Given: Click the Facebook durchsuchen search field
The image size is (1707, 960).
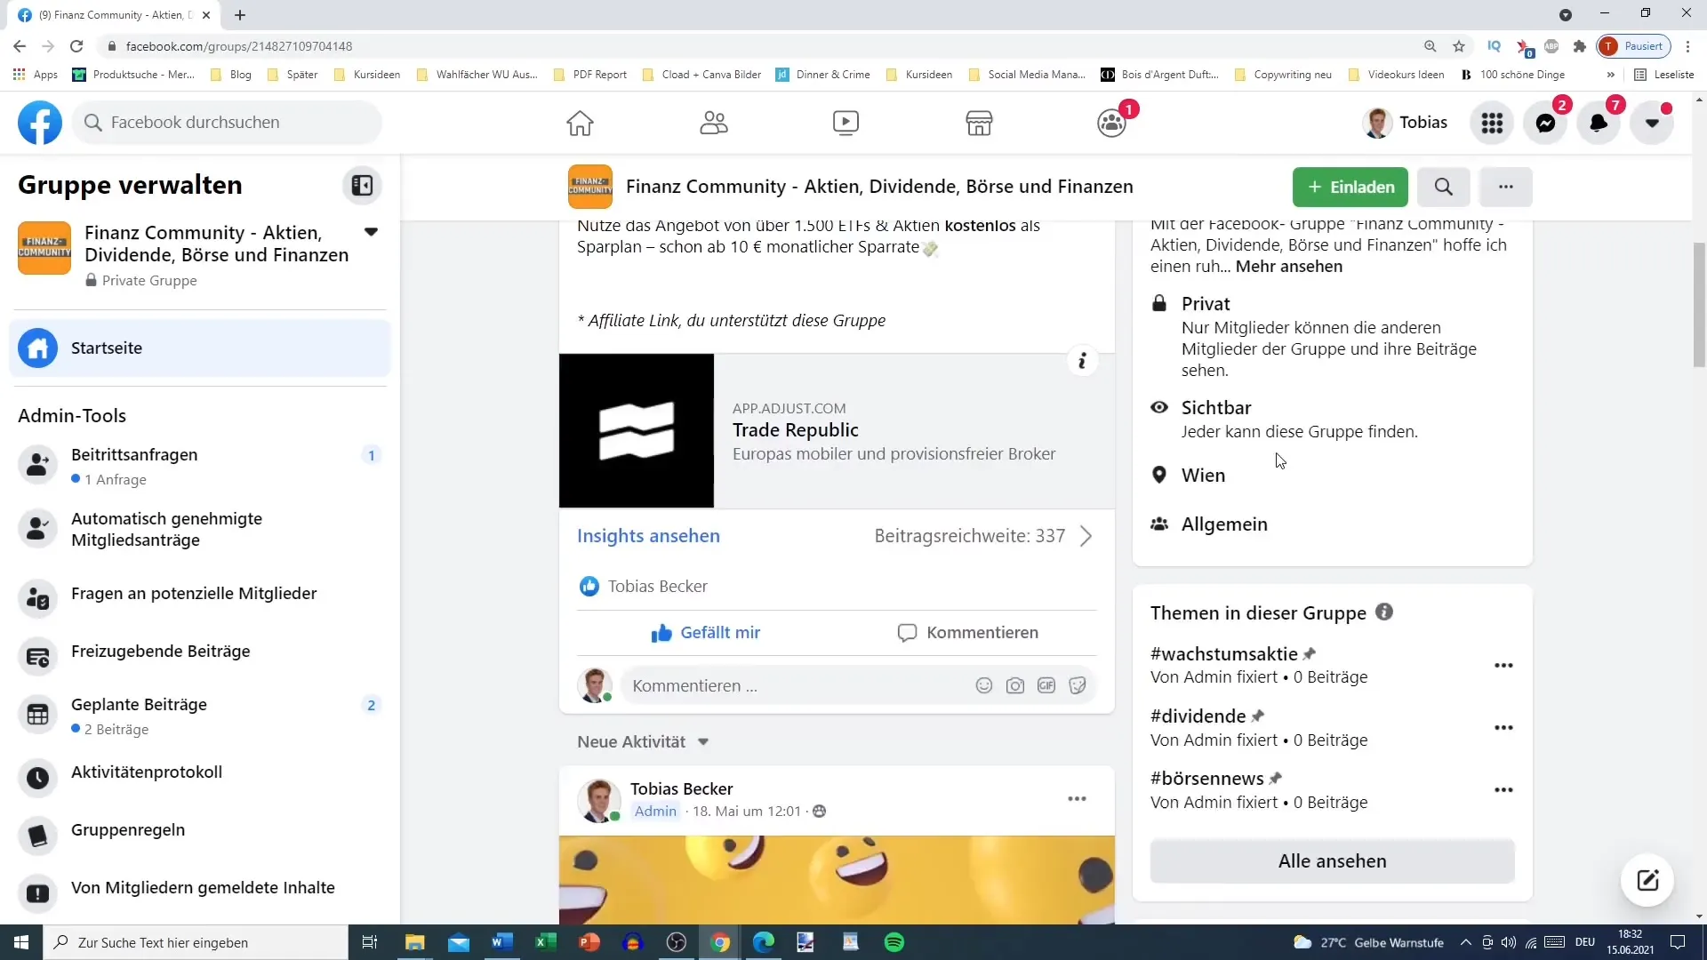Looking at the screenshot, I should [228, 123].
